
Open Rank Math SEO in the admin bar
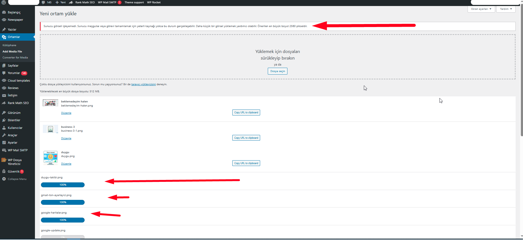(x=82, y=2)
